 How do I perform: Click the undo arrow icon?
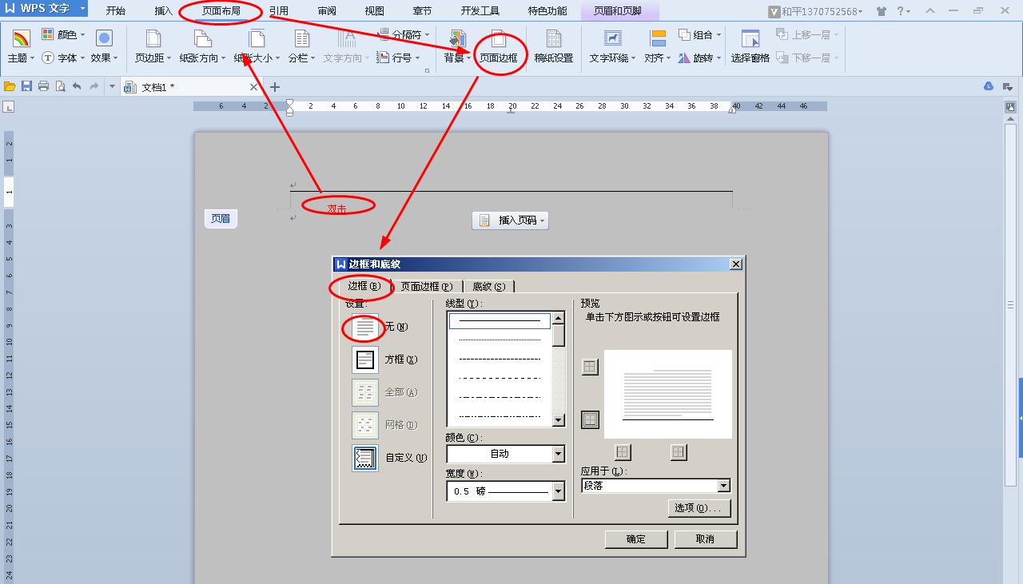pos(77,86)
